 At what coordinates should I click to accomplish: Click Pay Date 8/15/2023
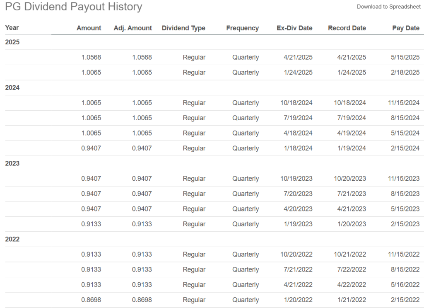point(405,194)
